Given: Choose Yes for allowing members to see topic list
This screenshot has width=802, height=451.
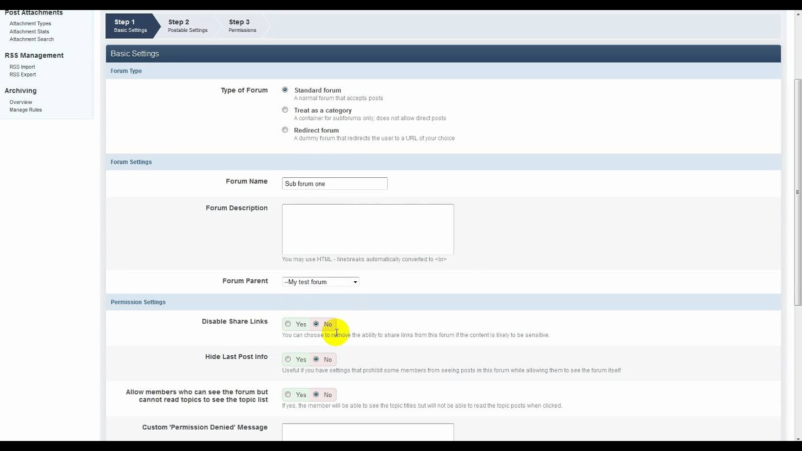Looking at the screenshot, I should 288,395.
